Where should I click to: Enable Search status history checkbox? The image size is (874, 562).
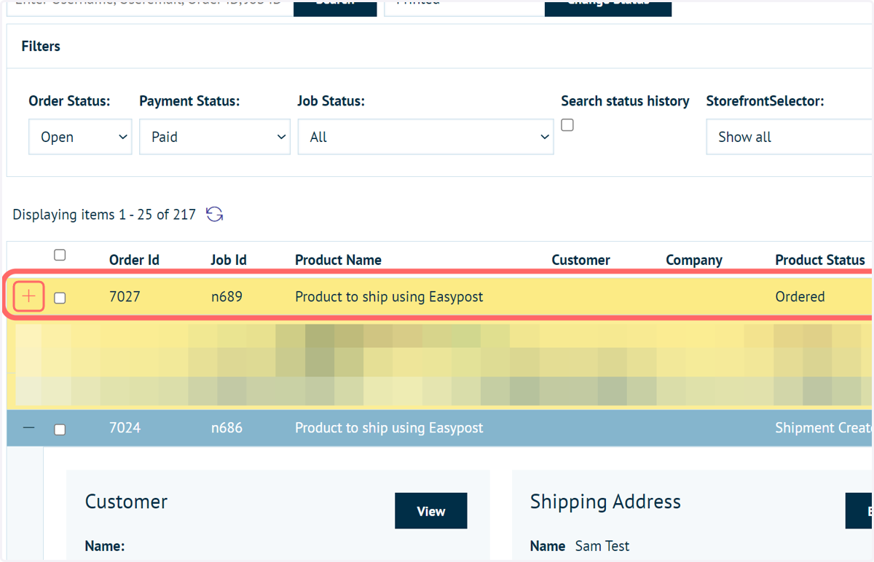[x=567, y=125]
